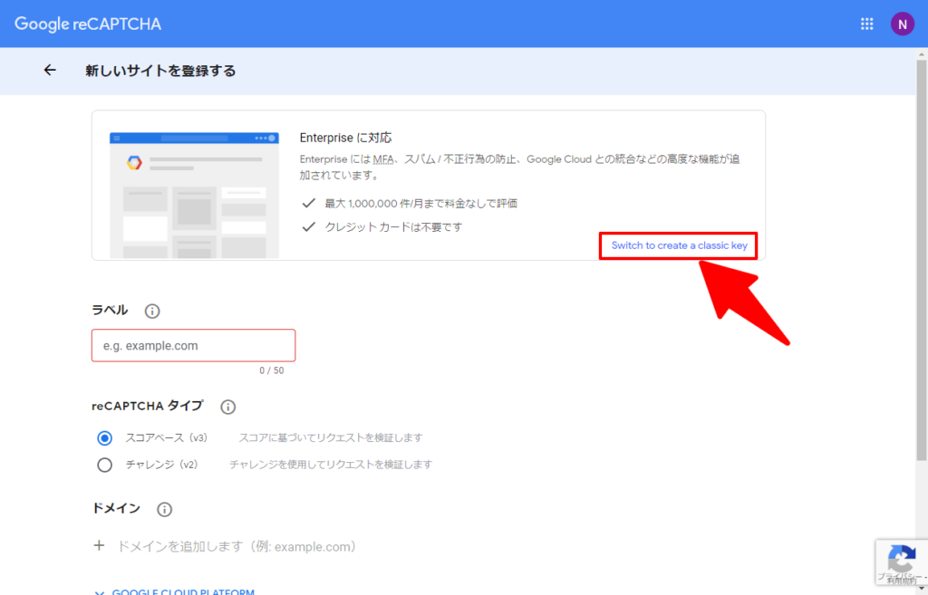Click the plus icon to add domain
Viewport: 928px width, 595px height.
(x=99, y=546)
